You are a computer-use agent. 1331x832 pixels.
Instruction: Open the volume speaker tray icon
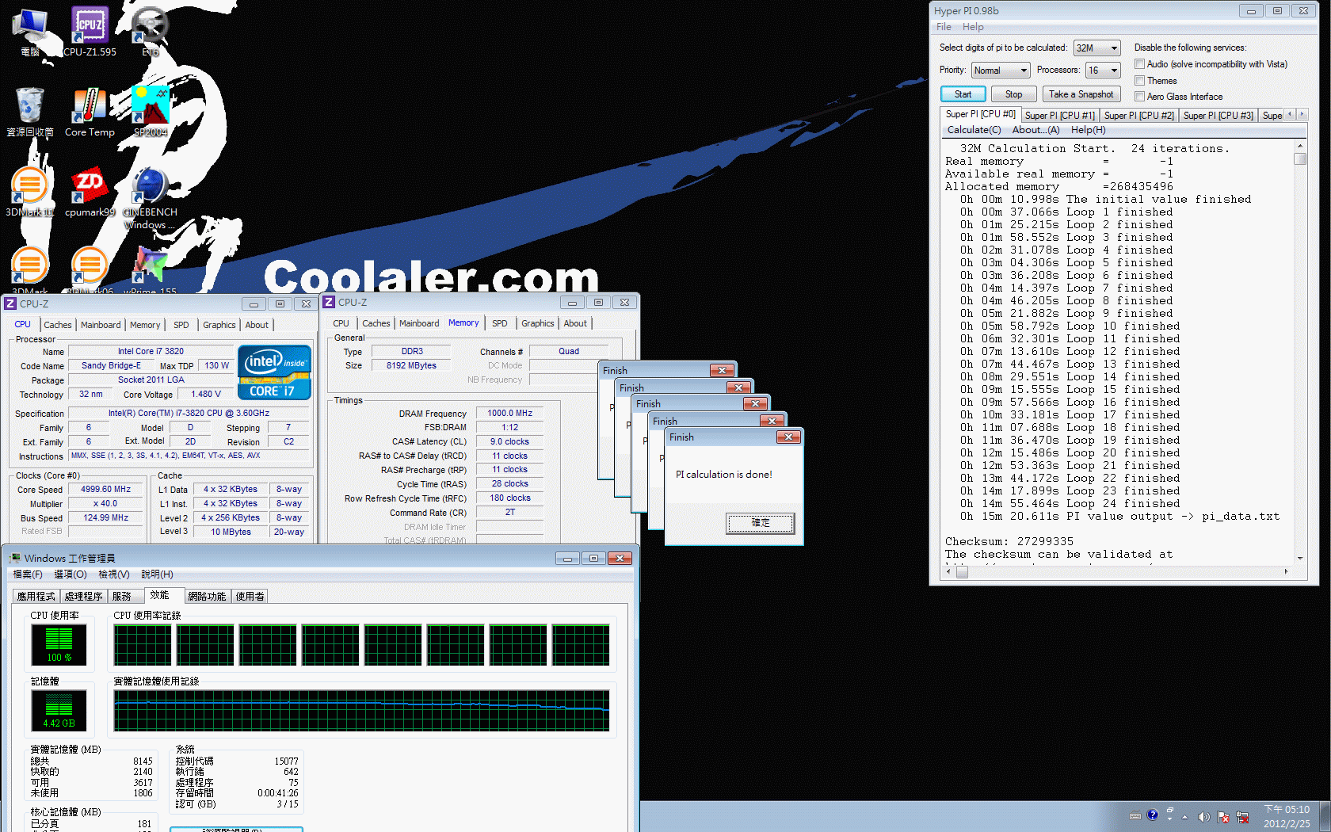pyautogui.click(x=1203, y=817)
